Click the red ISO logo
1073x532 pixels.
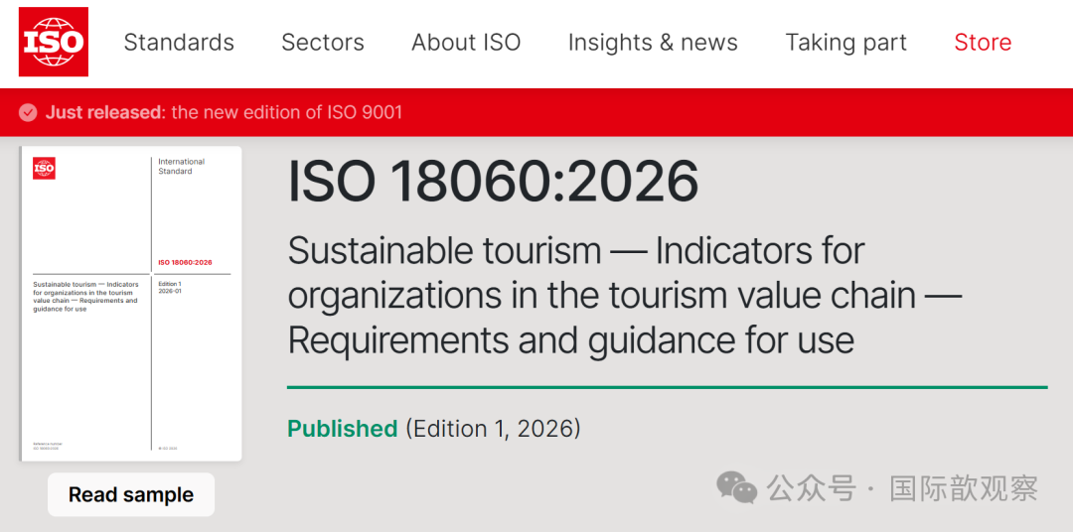(x=54, y=42)
